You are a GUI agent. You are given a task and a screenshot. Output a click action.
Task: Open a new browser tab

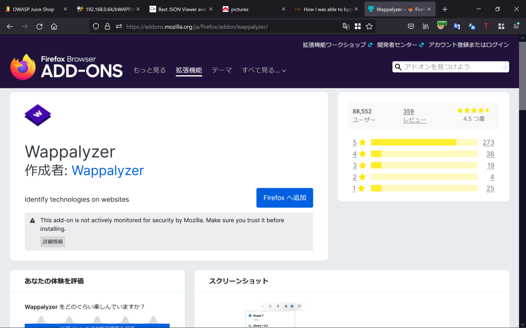(x=445, y=9)
